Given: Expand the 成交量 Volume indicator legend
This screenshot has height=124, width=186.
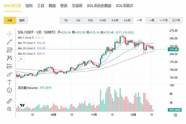Looking at the screenshot, I should coord(27,88).
